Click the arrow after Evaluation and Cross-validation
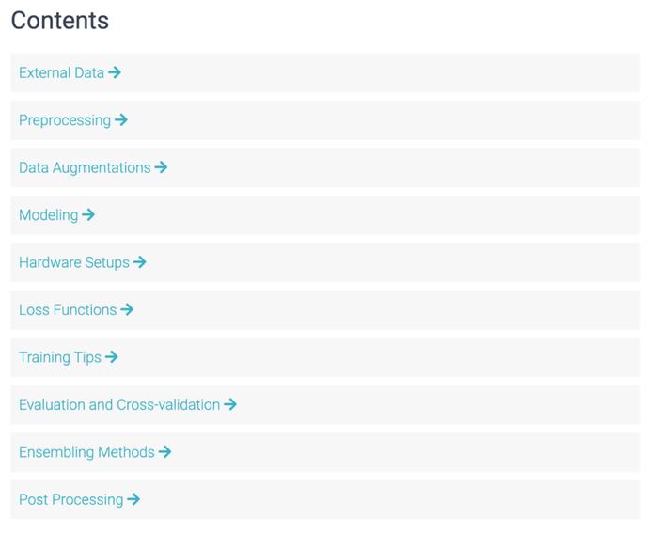The height and width of the screenshot is (534, 658). [x=230, y=404]
